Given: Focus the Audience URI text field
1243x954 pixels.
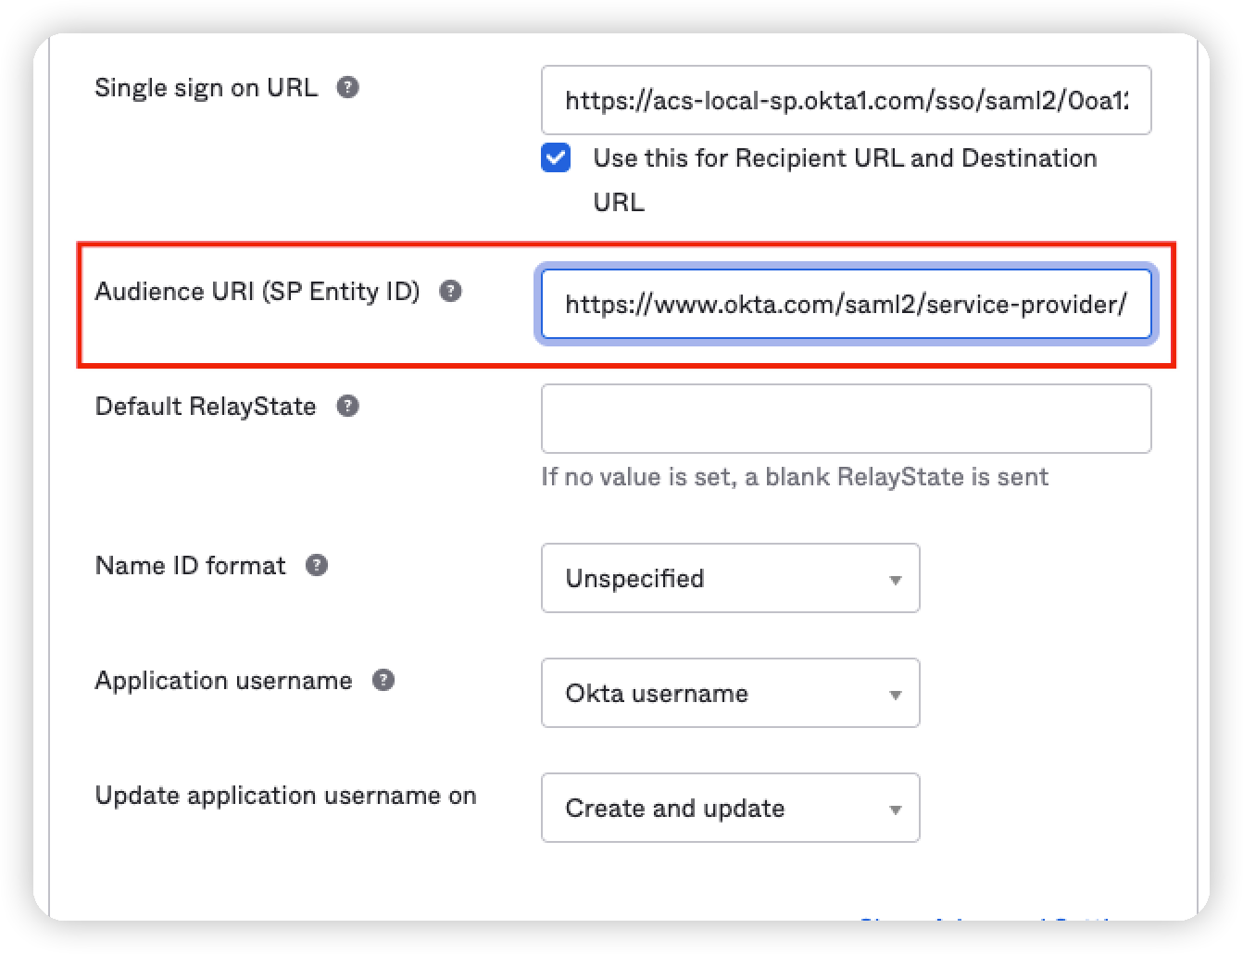Looking at the screenshot, I should [x=846, y=304].
